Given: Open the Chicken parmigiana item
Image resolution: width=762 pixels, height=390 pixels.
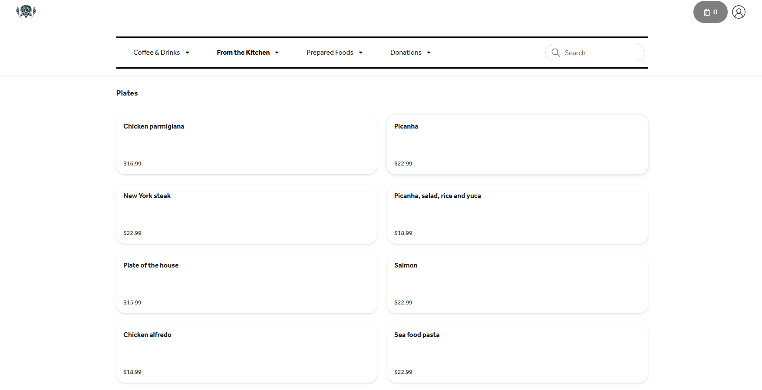Looking at the screenshot, I should click(246, 145).
